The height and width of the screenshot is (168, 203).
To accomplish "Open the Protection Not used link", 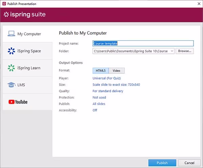I will (x=99, y=97).
